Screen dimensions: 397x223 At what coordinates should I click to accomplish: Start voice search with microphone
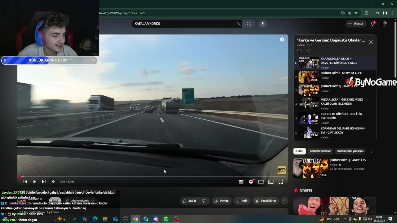pos(263,24)
